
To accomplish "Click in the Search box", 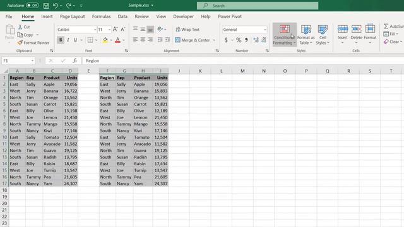I will click(258, 6).
